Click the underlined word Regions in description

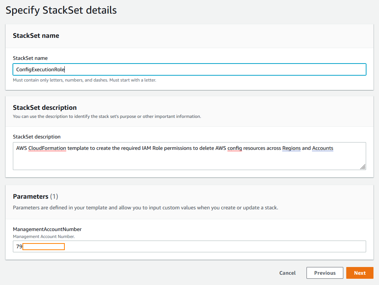click(x=291, y=148)
